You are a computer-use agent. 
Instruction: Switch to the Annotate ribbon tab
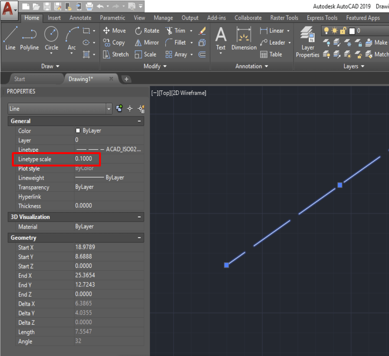[80, 18]
